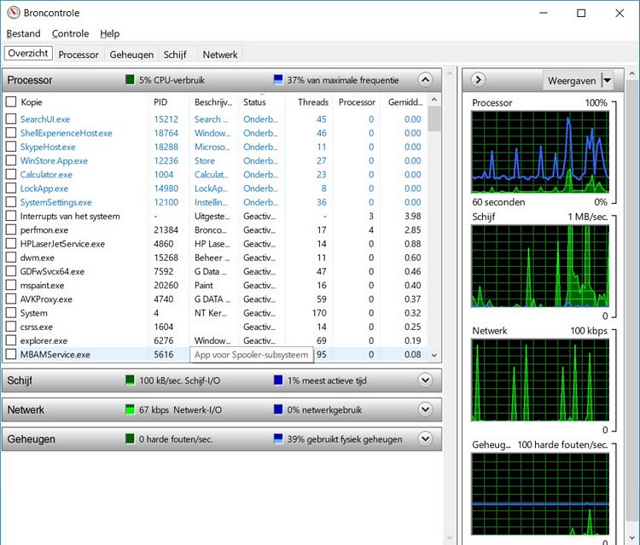Screen dimensions: 640x545
Task: Expand the Netwerk section chevron
Action: (x=425, y=409)
